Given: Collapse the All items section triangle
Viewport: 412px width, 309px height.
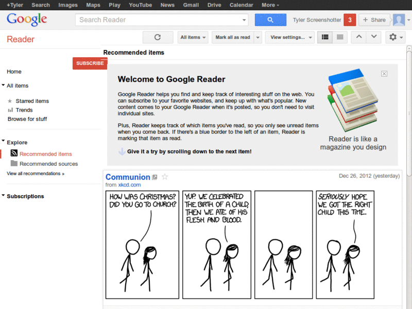Looking at the screenshot, I should (3, 85).
